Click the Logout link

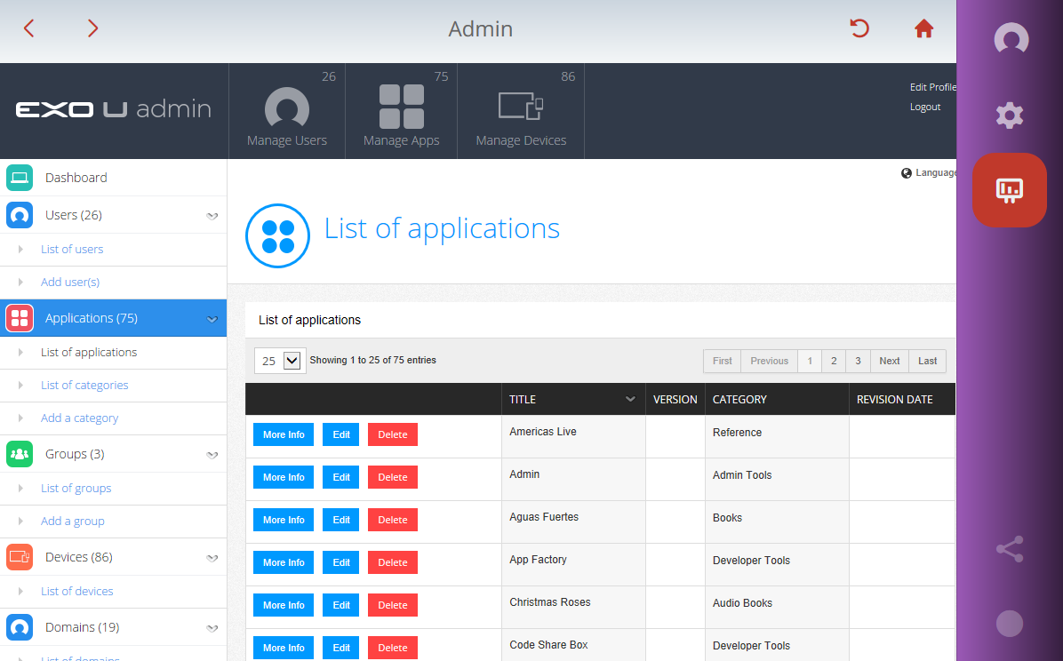click(x=924, y=108)
